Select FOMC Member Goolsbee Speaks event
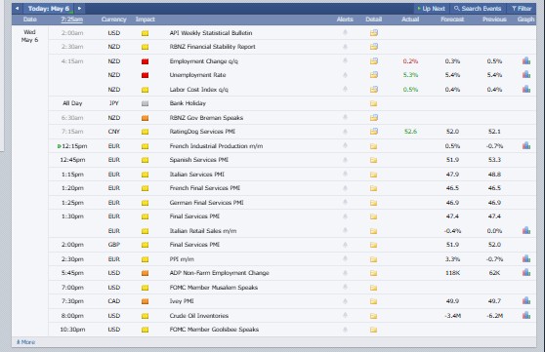The height and width of the screenshot is (352, 545). point(214,330)
